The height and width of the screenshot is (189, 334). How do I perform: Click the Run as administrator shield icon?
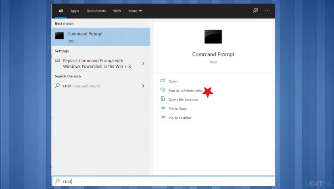coord(163,90)
